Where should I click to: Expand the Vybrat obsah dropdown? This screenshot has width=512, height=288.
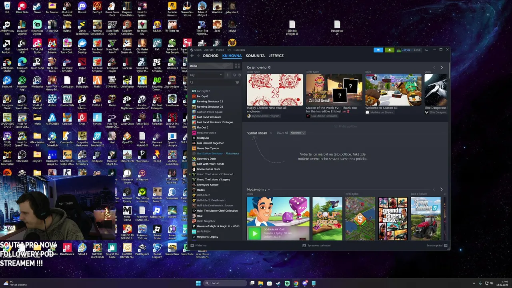260,133
